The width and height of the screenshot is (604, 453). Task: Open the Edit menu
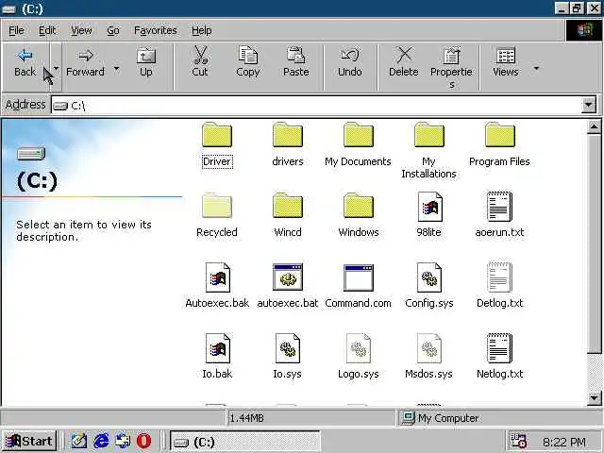[47, 30]
